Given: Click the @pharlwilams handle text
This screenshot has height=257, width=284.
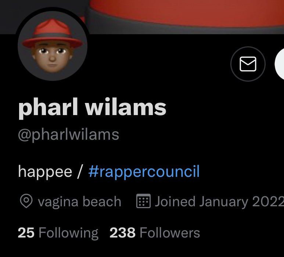Looking at the screenshot, I should (x=68, y=135).
